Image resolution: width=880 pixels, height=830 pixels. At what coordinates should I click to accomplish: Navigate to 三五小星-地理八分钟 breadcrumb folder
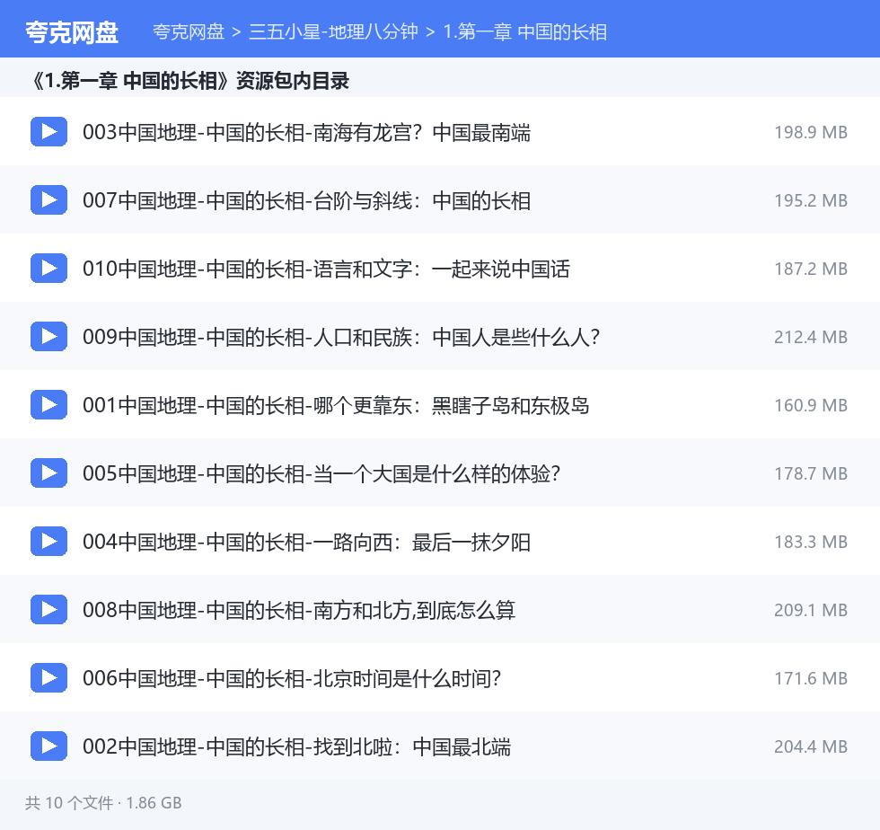click(333, 32)
